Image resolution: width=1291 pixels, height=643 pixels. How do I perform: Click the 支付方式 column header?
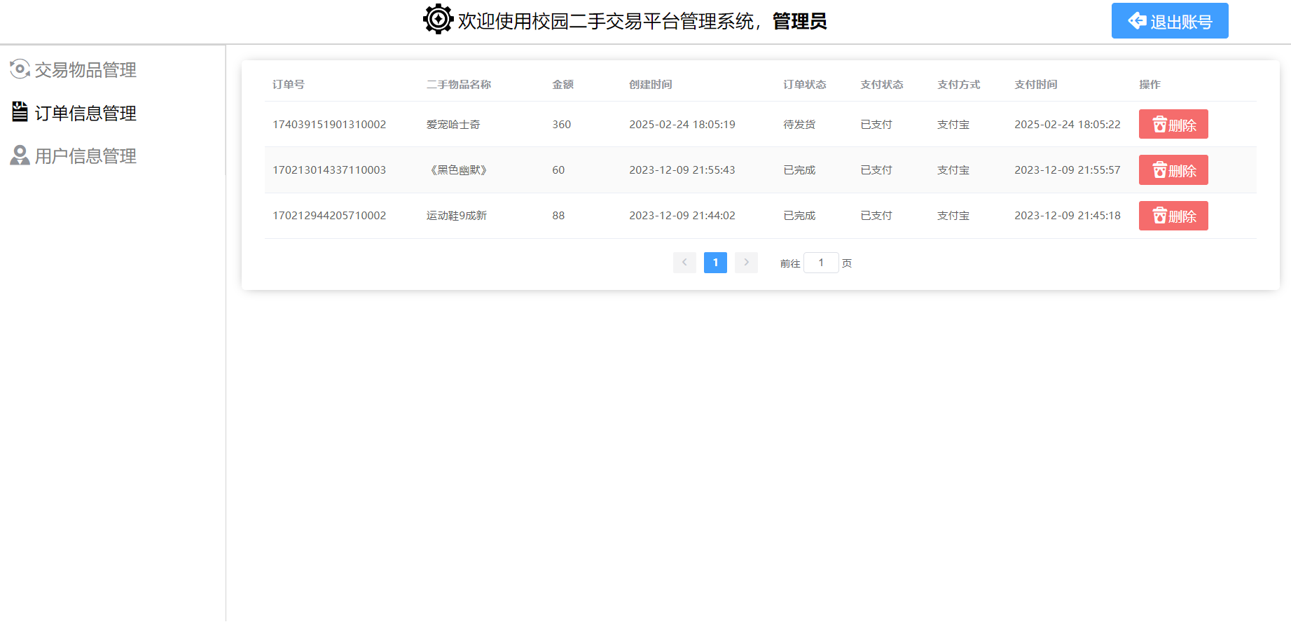pos(959,84)
